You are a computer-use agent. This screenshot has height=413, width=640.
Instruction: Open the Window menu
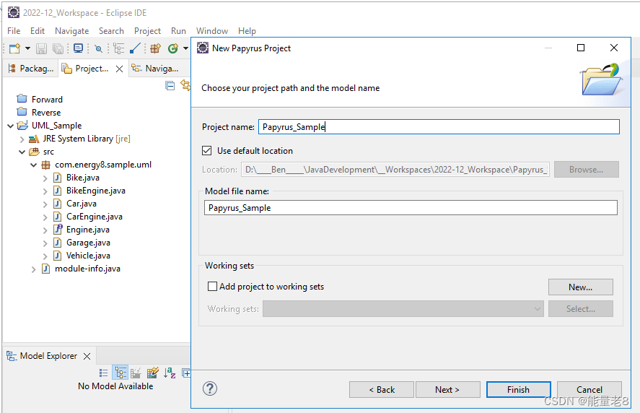click(212, 31)
